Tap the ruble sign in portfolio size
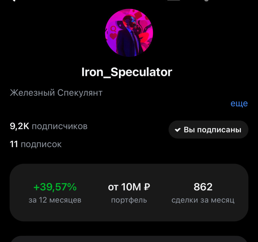The width and height of the screenshot is (258, 242). point(147,187)
